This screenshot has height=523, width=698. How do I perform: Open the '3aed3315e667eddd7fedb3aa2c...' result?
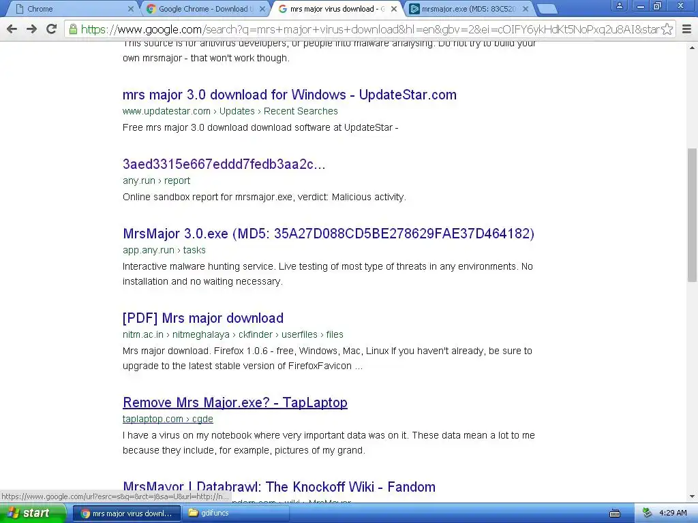point(224,164)
